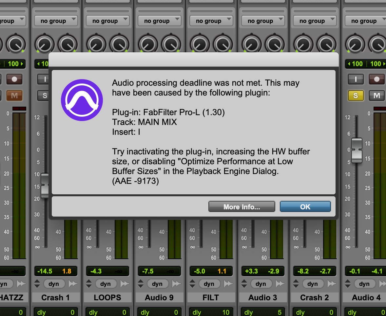Screen dimensions: 386x316
Task: Open the 'no group' dropdown on Audio 4
Action: click(366, 21)
